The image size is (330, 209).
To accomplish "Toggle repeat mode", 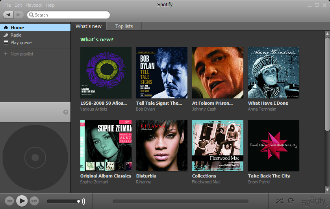I will pos(291,201).
